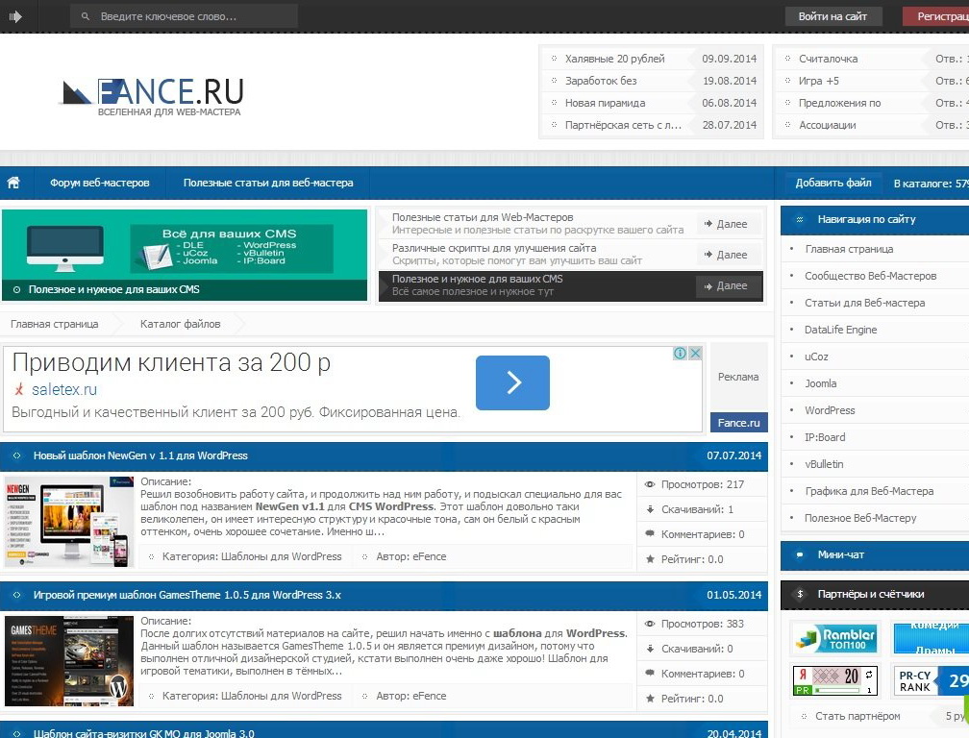Open 'Автор: eFence' under NewGen post
This screenshot has height=738, width=969.
click(411, 557)
